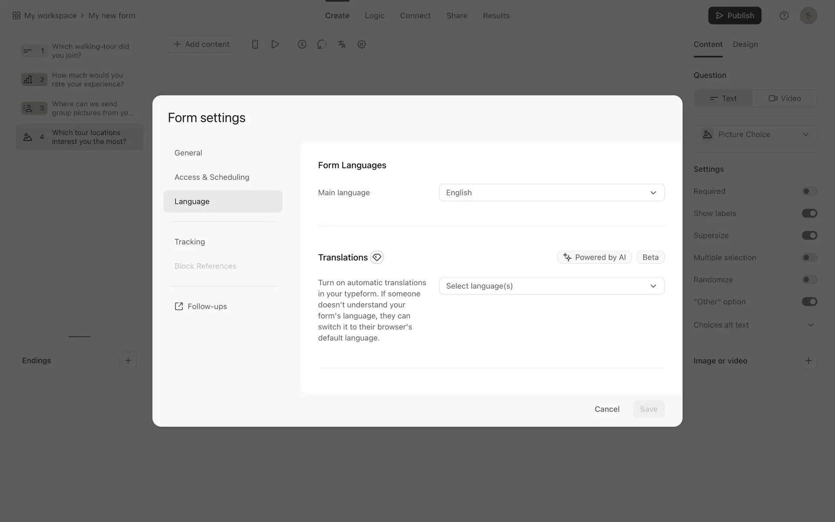Open the Tracking settings section
835x522 pixels.
[x=190, y=242]
